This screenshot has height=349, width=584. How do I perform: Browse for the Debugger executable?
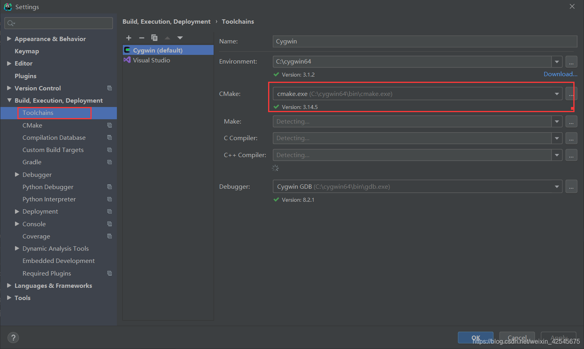571,186
